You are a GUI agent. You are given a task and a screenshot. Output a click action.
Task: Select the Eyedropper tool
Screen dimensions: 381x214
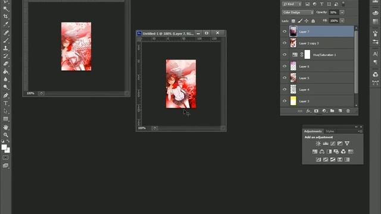point(5,24)
